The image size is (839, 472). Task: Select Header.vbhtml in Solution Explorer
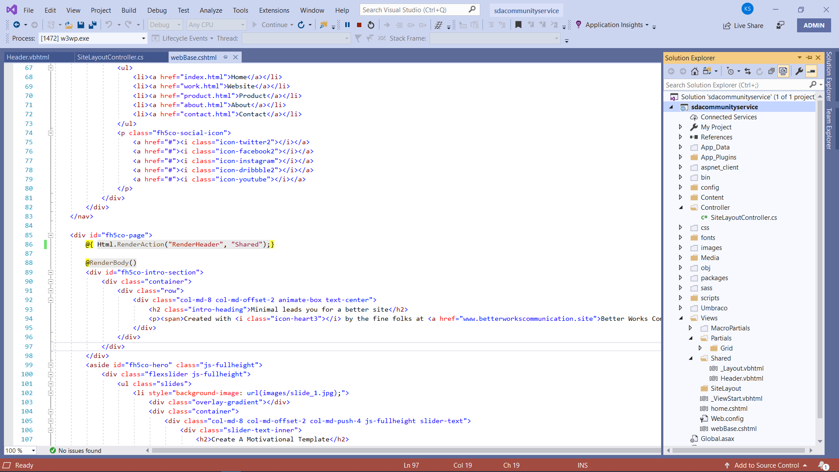click(742, 378)
